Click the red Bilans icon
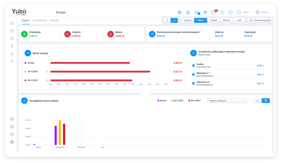 [x=110, y=34]
